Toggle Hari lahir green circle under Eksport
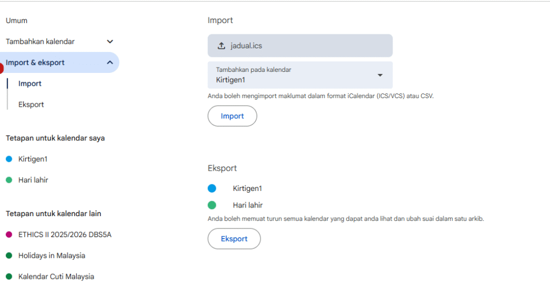The height and width of the screenshot is (288, 550). 212,205
